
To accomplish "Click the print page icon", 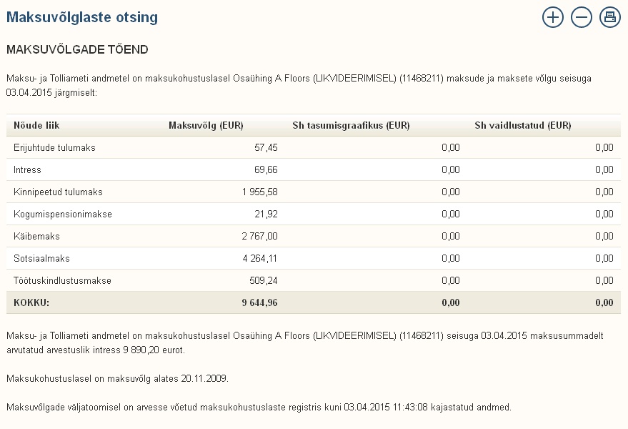I will [609, 17].
